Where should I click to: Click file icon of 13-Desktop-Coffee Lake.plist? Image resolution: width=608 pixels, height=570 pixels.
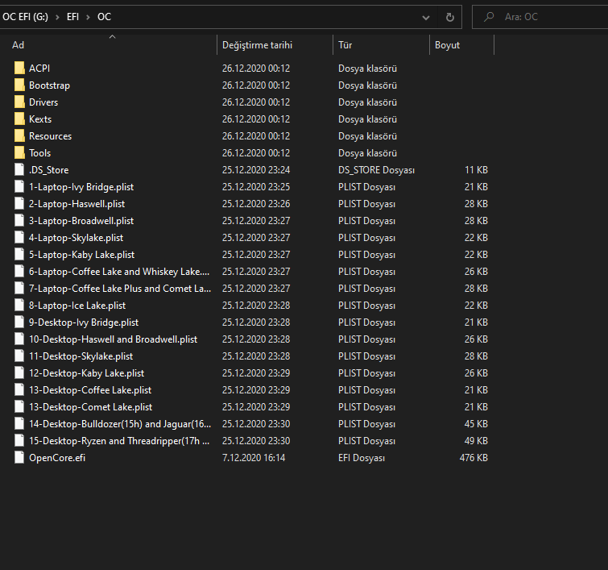[19, 390]
